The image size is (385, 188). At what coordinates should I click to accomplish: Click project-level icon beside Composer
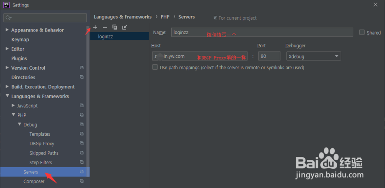pos(82,181)
